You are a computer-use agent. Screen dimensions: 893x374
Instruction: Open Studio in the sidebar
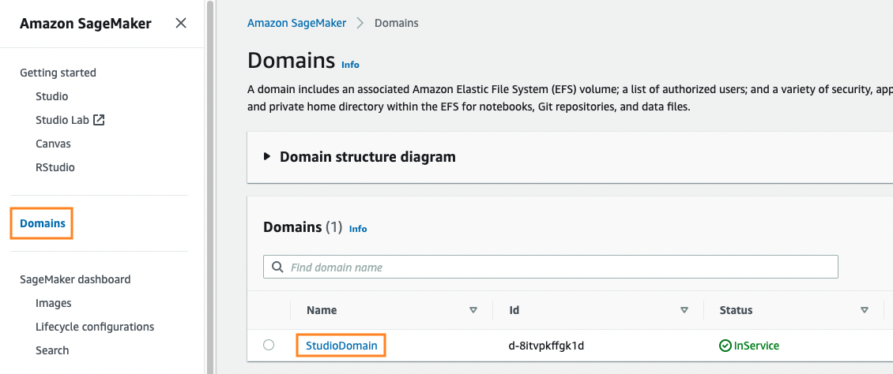click(x=52, y=96)
